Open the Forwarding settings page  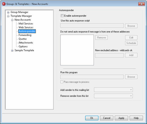click(x=25, y=35)
